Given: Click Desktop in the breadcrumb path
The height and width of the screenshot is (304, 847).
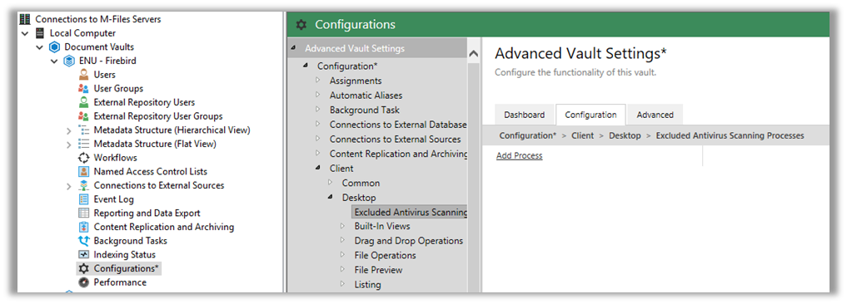Looking at the screenshot, I should point(625,136).
